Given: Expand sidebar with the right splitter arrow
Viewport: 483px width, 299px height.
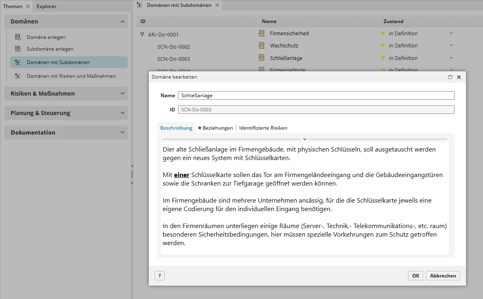Looking at the screenshot, I should click(132, 184).
